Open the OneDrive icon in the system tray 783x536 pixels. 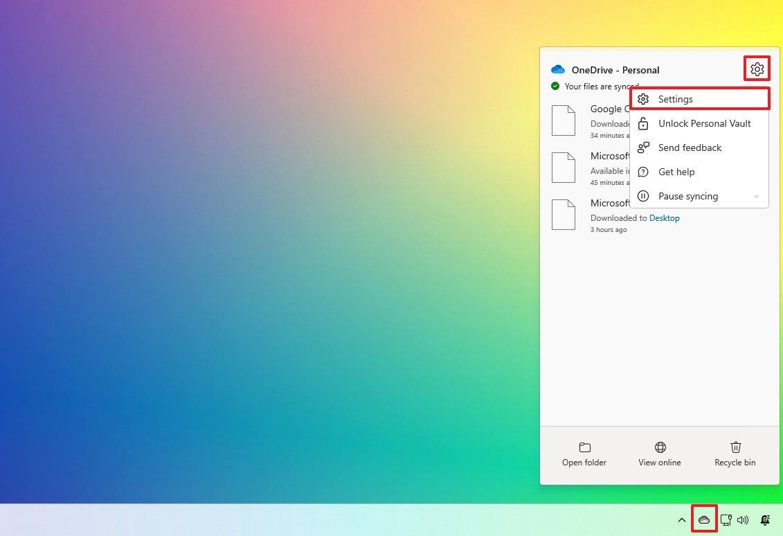704,519
